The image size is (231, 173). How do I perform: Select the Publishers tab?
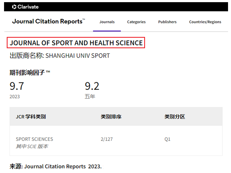[x=167, y=22]
